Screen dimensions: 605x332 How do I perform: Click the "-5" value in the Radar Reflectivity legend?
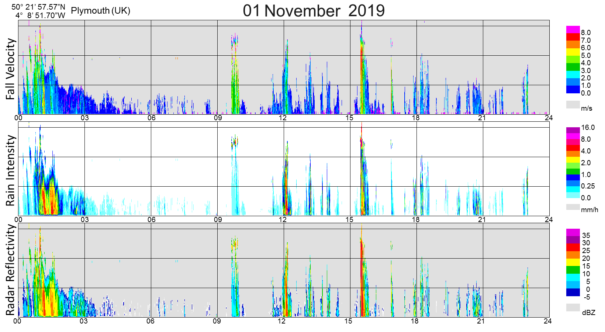tap(587, 297)
